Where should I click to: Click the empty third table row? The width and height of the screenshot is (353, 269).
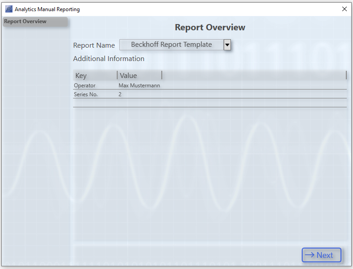tap(210, 103)
